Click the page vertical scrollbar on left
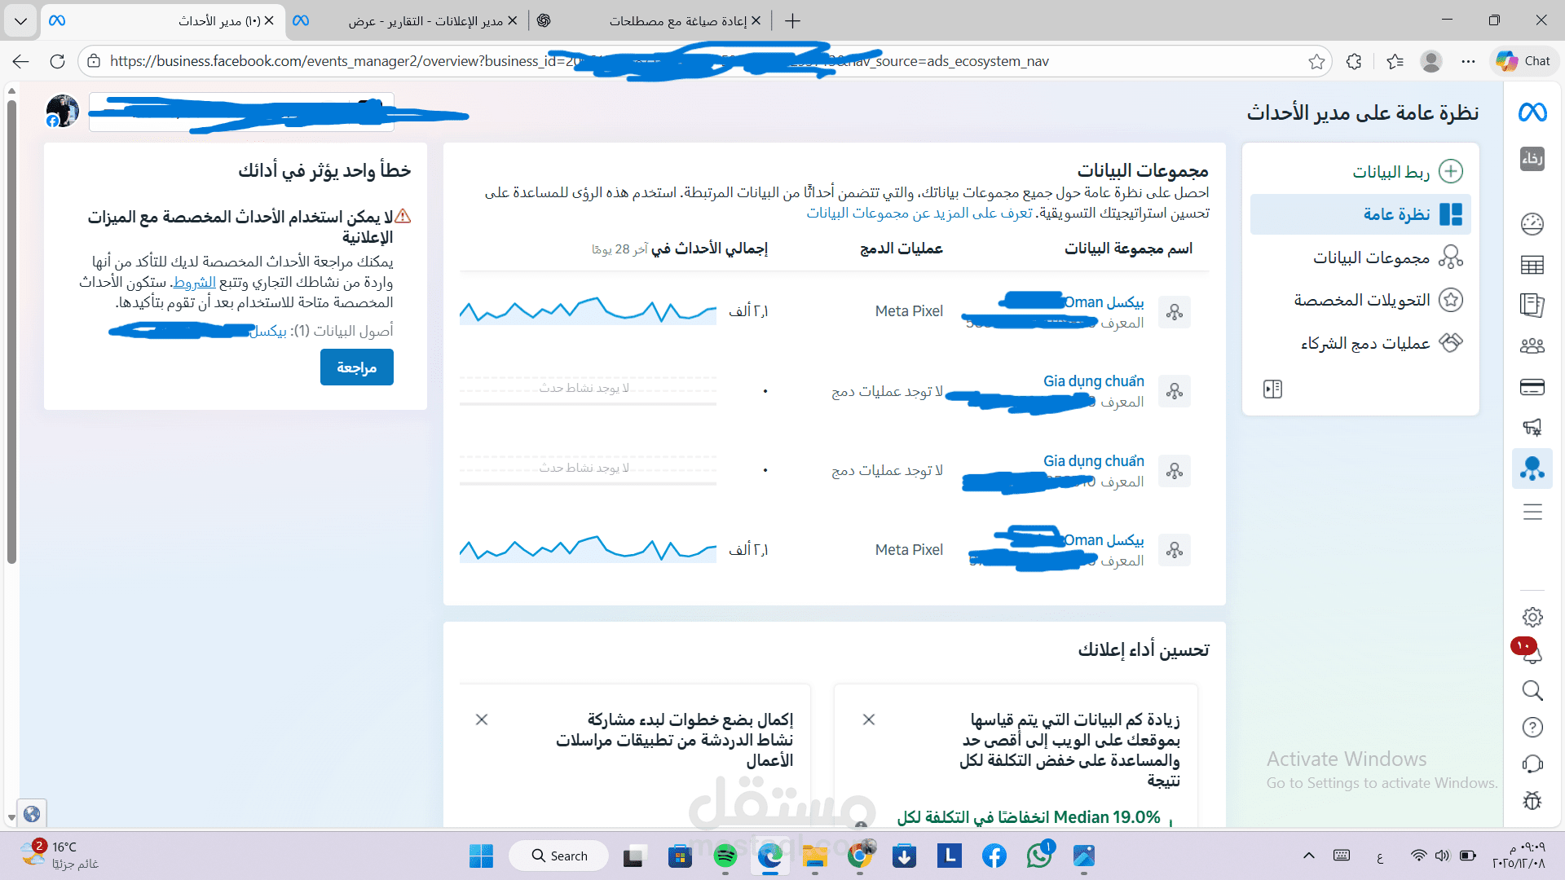This screenshot has width=1565, height=880. (x=11, y=326)
